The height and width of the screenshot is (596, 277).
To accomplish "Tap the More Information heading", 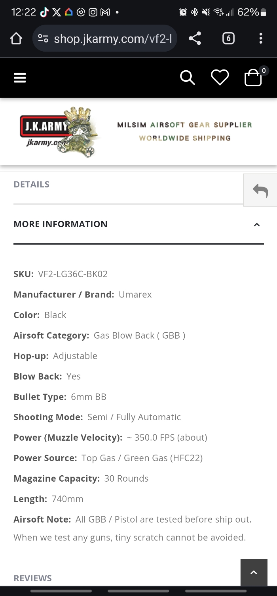I will [61, 224].
